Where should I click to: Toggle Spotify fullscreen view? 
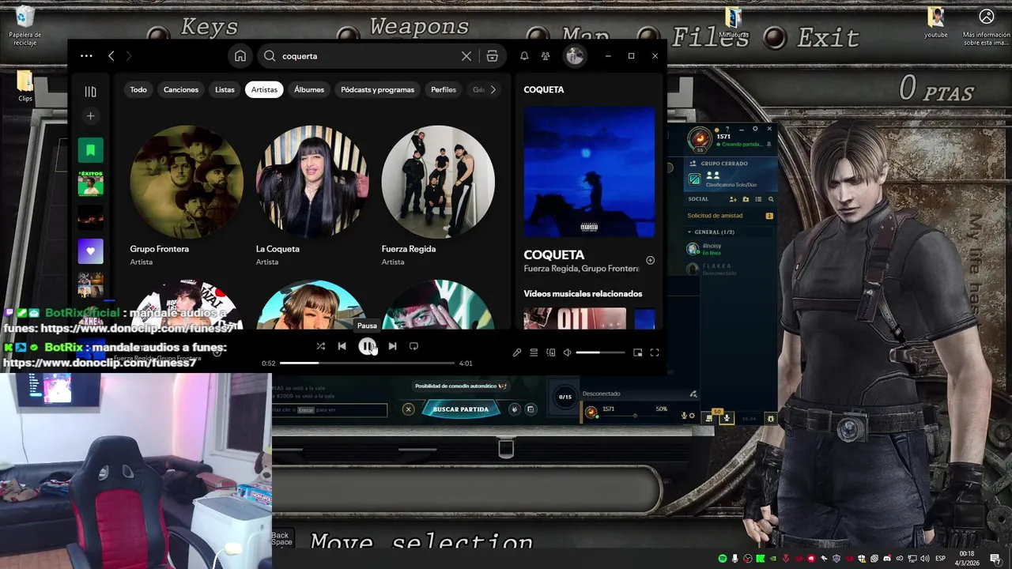tap(655, 352)
